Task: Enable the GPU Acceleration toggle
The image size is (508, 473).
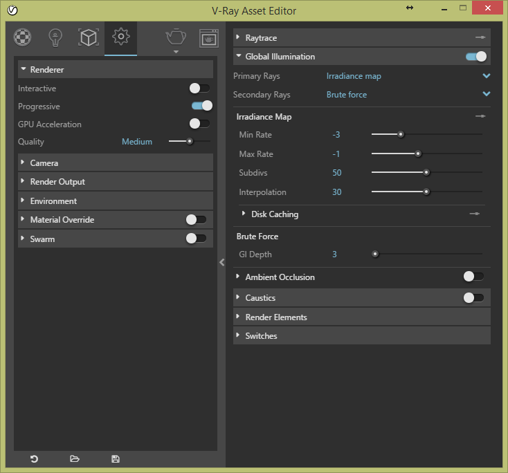Action: click(199, 123)
